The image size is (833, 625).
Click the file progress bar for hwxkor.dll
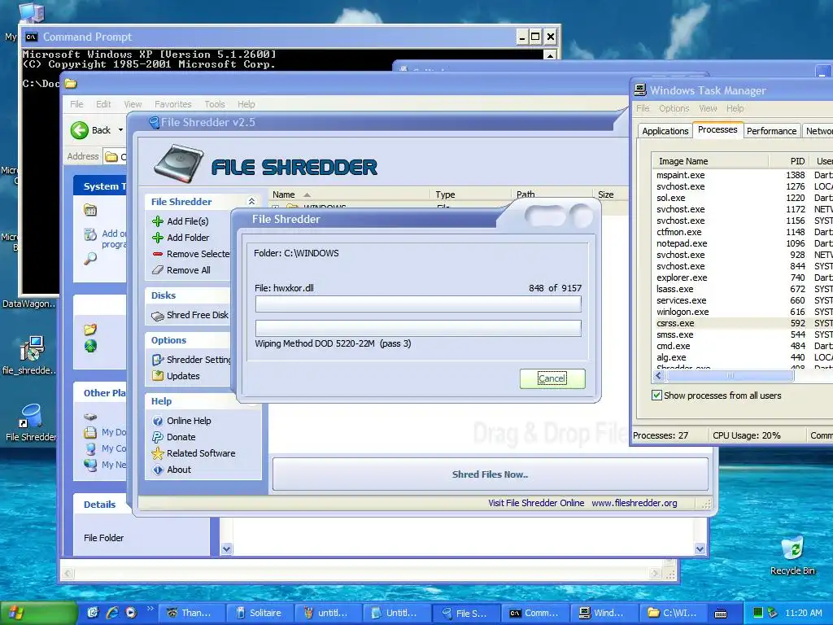pos(418,304)
